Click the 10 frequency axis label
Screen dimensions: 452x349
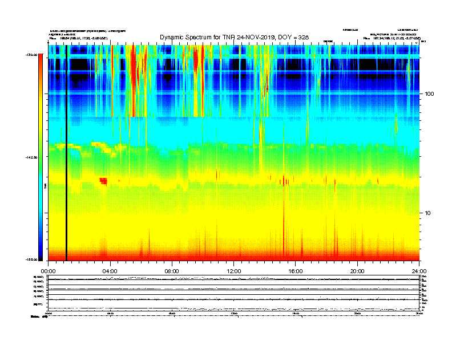point(427,213)
